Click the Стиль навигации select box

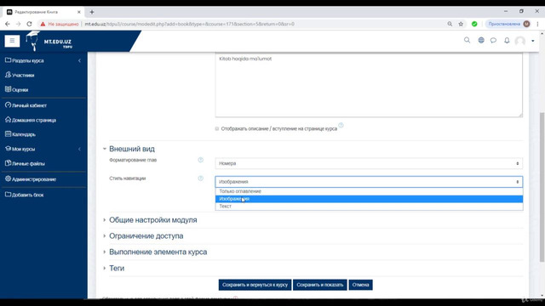[369, 182]
